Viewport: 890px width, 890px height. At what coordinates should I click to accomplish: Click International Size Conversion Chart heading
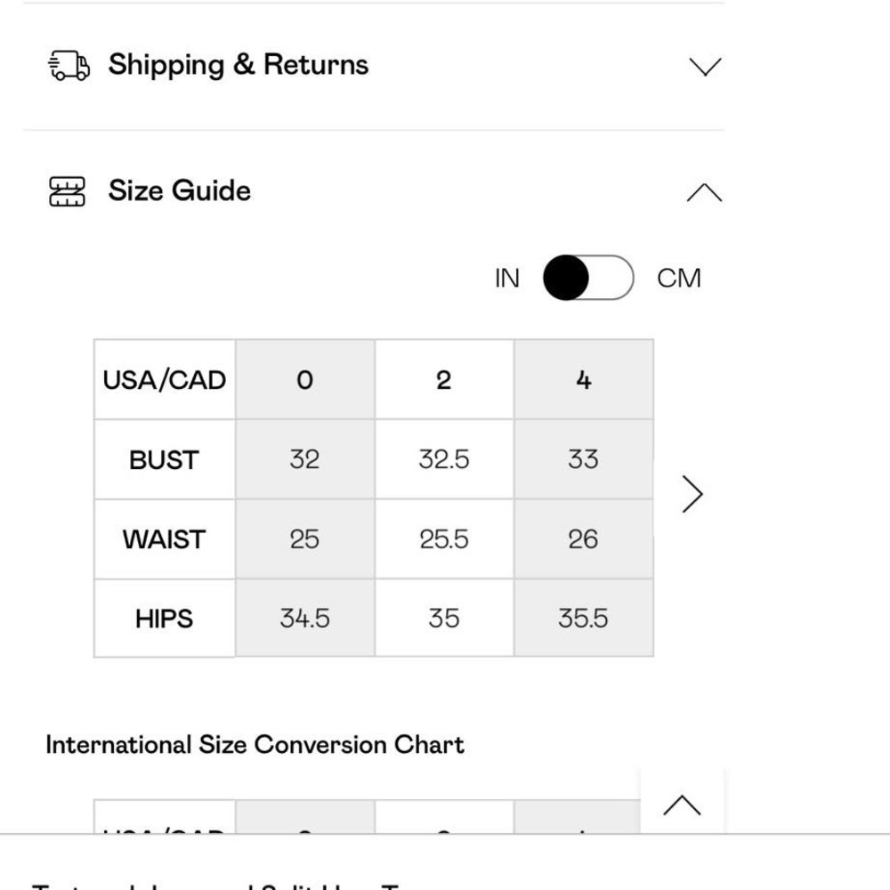point(255,744)
